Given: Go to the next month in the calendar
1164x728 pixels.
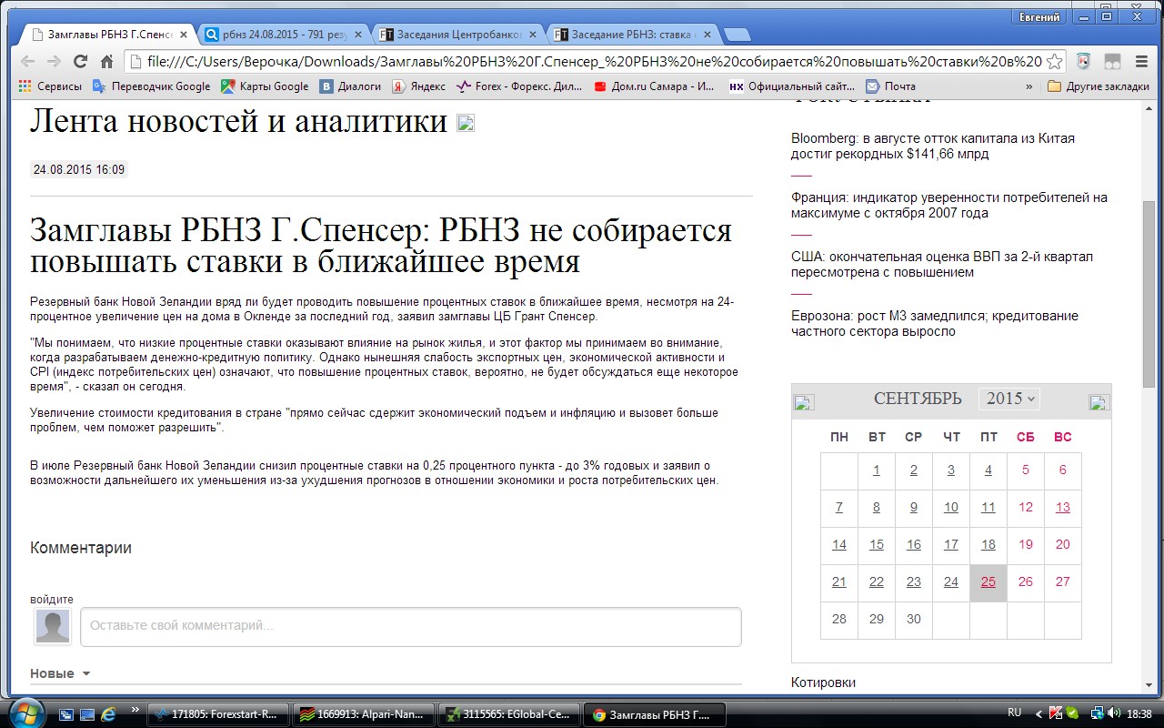Looking at the screenshot, I should click(1099, 402).
